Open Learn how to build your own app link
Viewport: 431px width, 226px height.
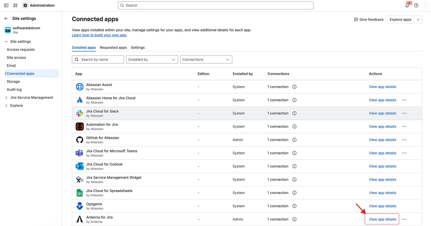click(99, 35)
